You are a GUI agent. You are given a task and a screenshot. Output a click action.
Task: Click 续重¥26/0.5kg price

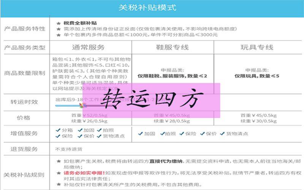point(89,121)
